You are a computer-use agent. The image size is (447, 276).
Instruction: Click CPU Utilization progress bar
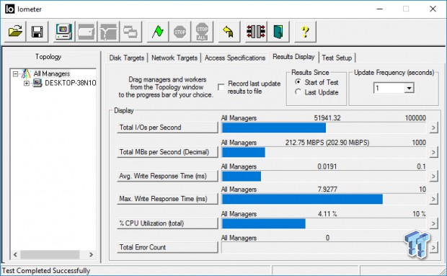click(324, 223)
